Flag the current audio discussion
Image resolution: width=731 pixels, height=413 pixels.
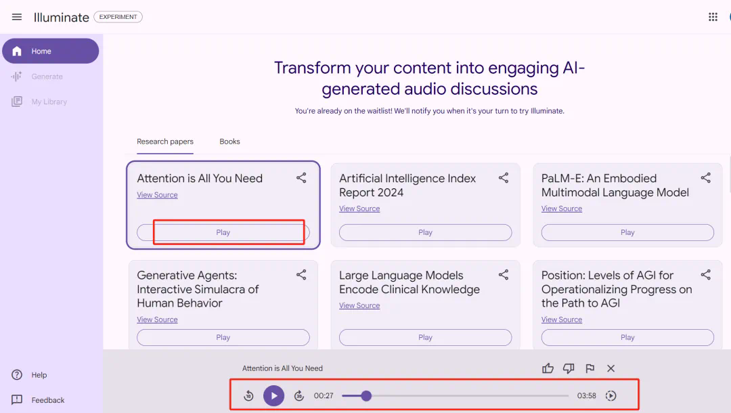pos(590,368)
